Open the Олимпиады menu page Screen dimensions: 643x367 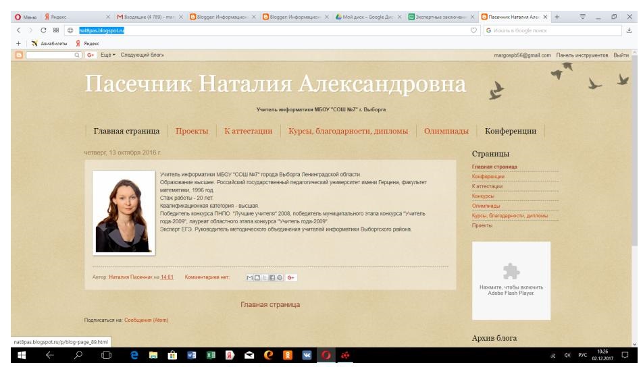[x=446, y=131]
